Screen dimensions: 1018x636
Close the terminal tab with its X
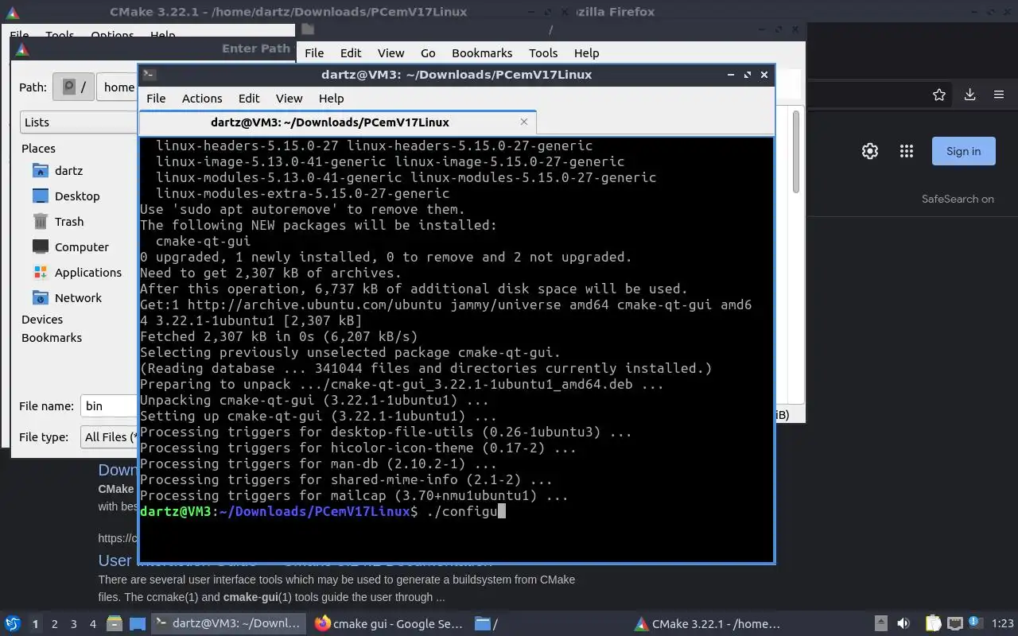(524, 122)
